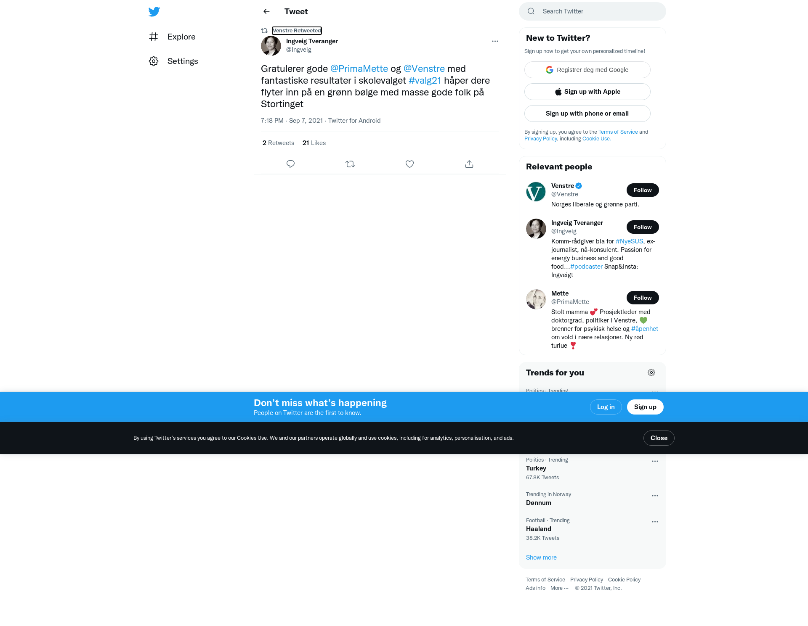808x626 pixels.
Task: Open more options for Turkey trend
Action: [x=655, y=461]
